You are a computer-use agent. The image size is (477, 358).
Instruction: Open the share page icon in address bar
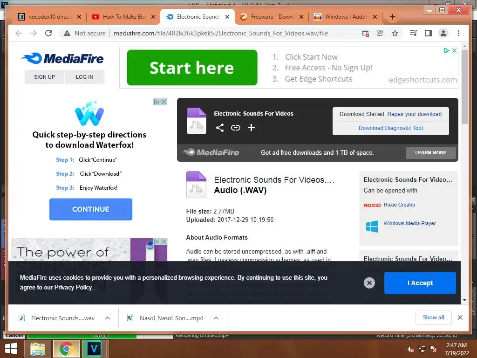tap(380, 33)
